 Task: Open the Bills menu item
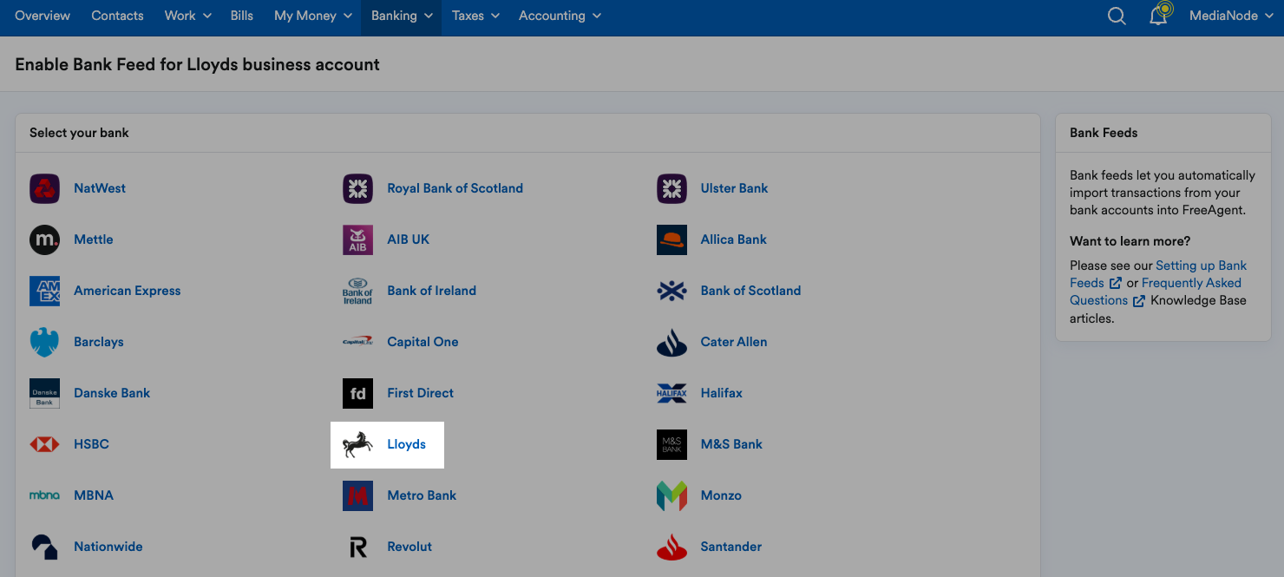(242, 16)
